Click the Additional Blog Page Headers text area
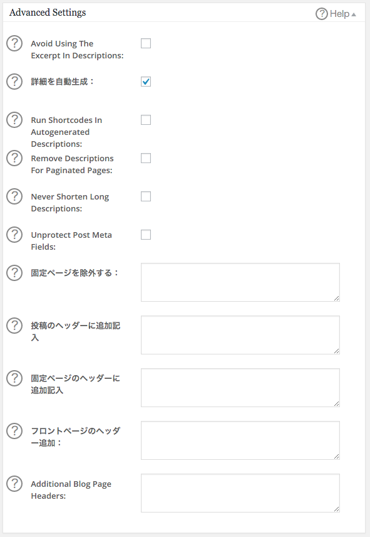370x537 pixels. coord(240,493)
